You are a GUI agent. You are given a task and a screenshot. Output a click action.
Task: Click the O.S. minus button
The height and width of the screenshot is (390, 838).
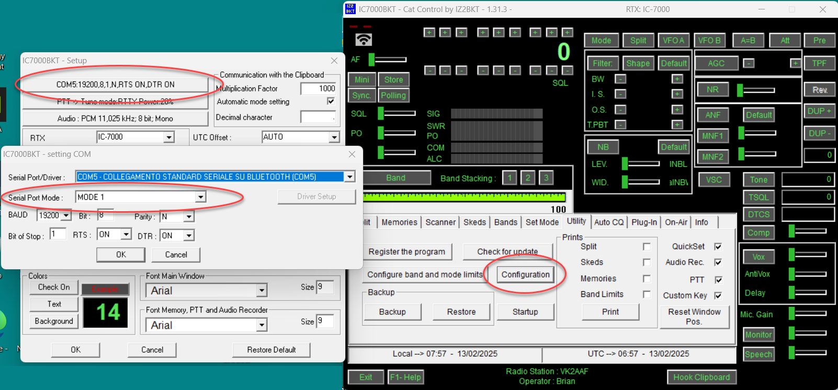(x=620, y=110)
